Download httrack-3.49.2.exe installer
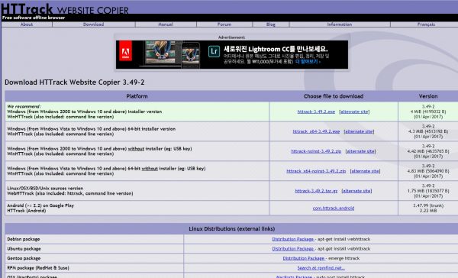 coord(316,112)
